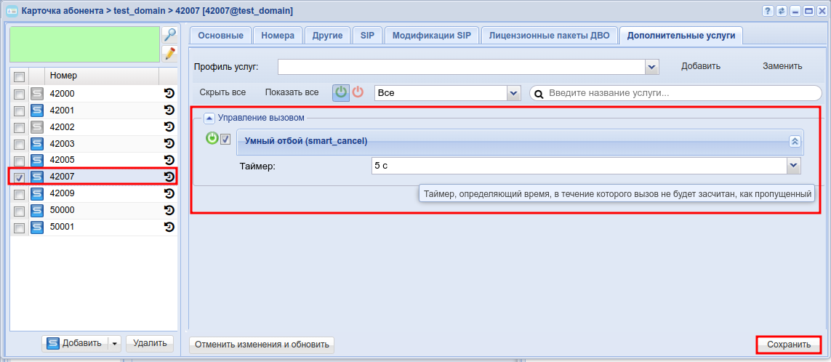Image resolution: width=831 pixels, height=362 pixels.
Task: Click SIP subscriber icon of 50001
Action: 37,228
